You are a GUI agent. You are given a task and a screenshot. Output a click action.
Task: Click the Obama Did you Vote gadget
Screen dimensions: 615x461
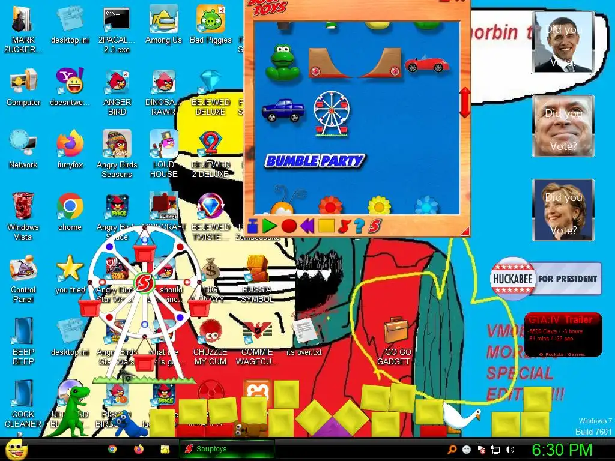[563, 42]
